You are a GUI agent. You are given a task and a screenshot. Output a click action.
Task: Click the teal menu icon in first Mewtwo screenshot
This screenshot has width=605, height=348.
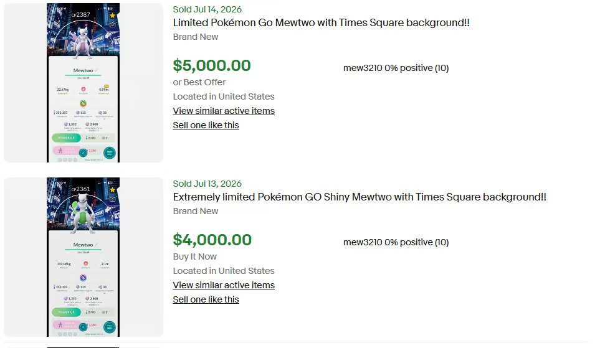tap(110, 153)
